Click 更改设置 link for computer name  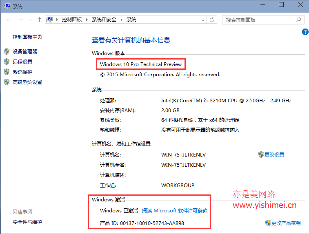[274, 155]
